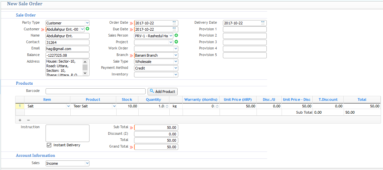Add a new Project via the green plus
383x170 pixels.
pyautogui.click(x=176, y=42)
